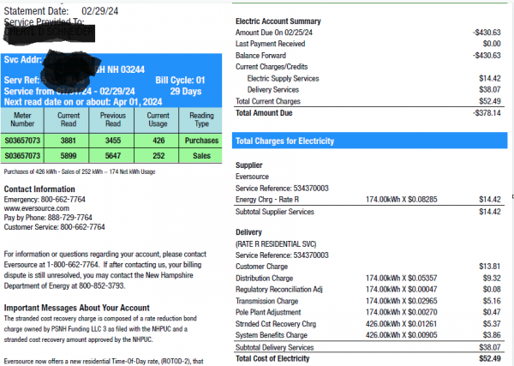
Task: Click the Next read date Apr 01, 2024
Action: pyautogui.click(x=138, y=102)
